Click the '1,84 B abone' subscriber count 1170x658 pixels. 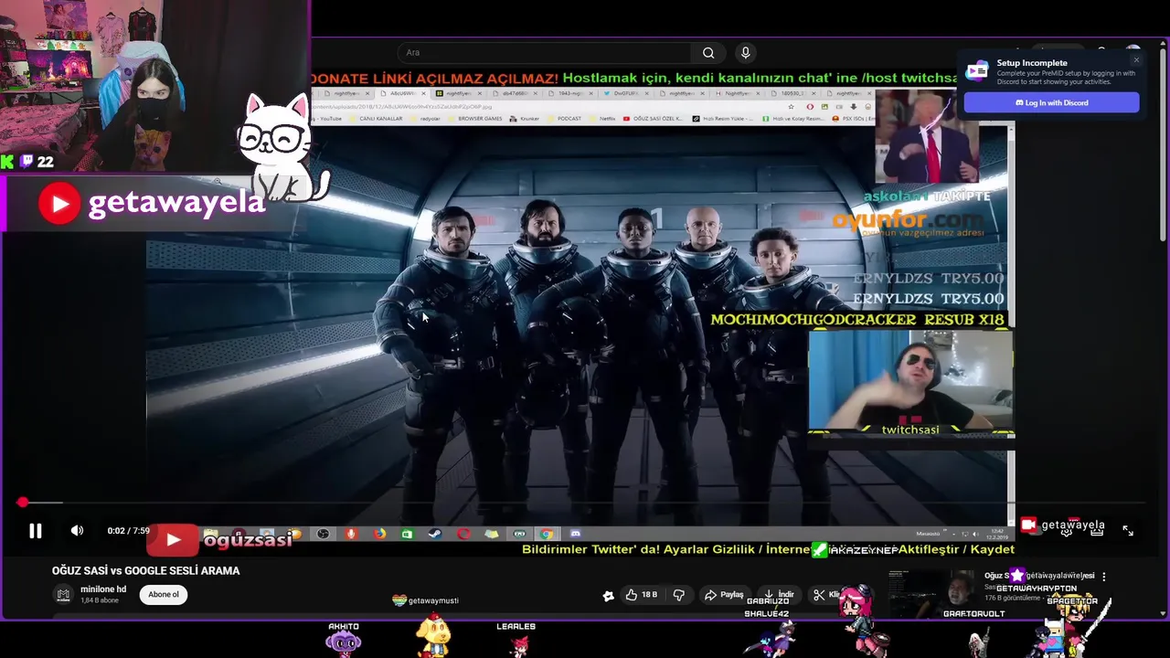pyautogui.click(x=101, y=600)
